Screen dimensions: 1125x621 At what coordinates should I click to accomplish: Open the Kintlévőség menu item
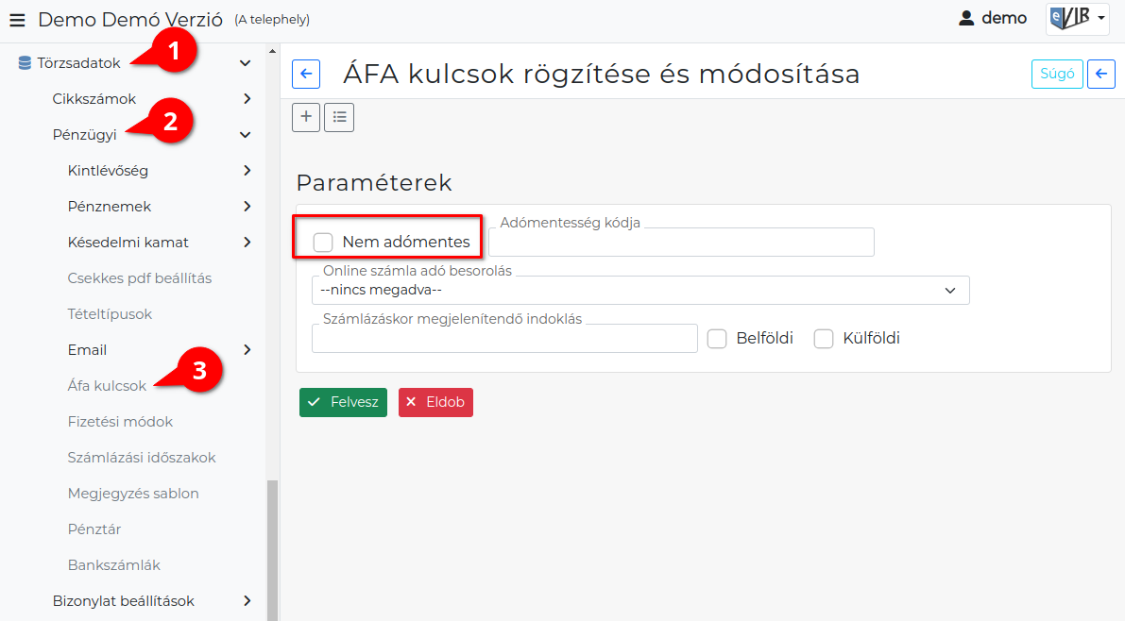tap(108, 171)
